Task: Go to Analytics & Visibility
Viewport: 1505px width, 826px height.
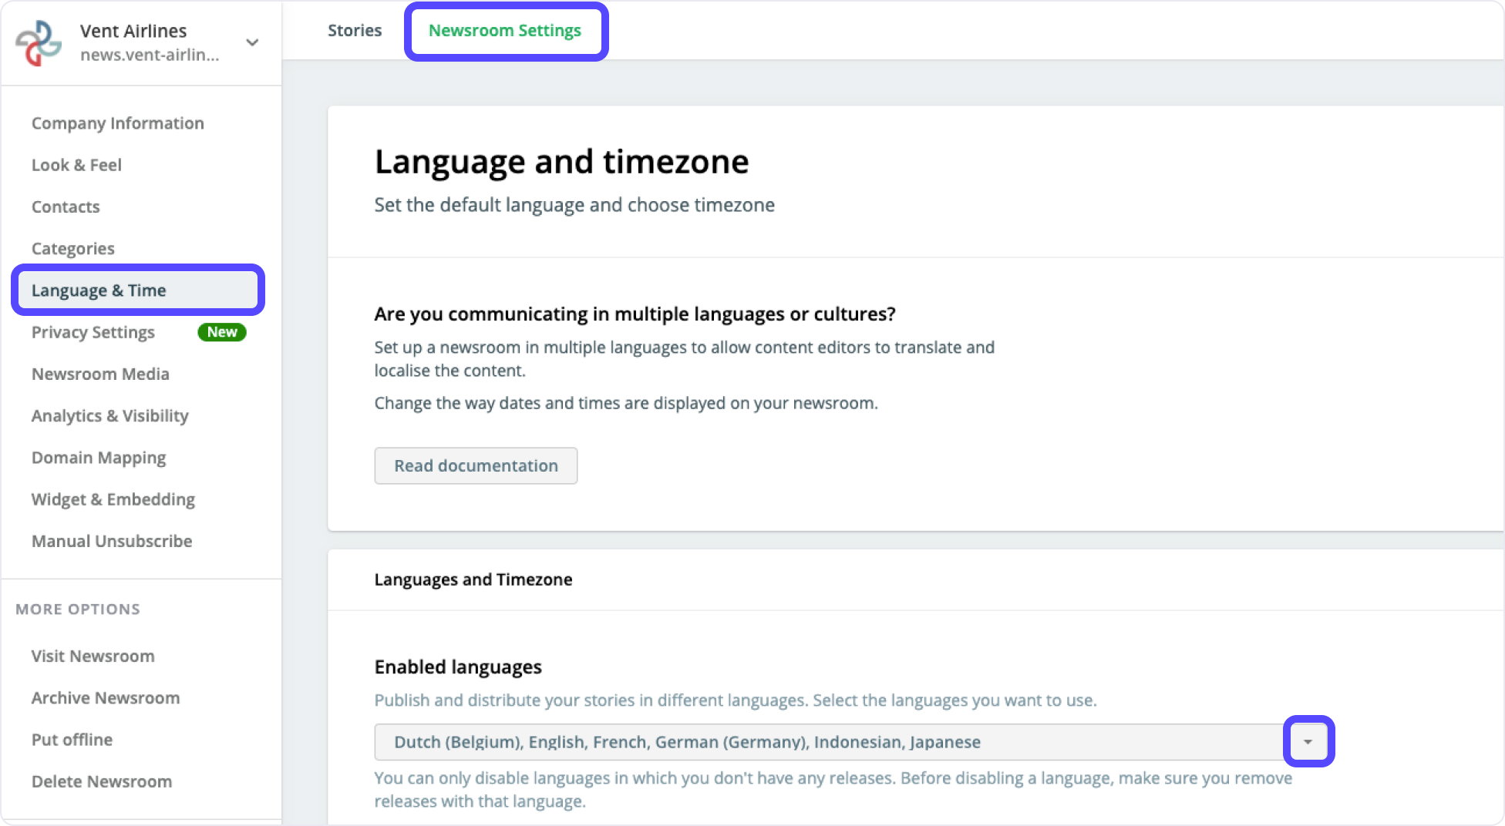Action: click(x=110, y=416)
